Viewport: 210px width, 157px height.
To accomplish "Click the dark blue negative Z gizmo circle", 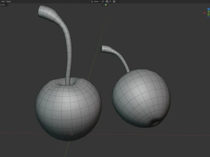I will 209,17.
